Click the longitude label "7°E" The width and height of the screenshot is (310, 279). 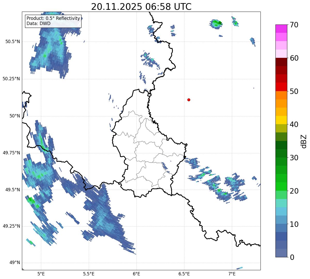(232, 274)
